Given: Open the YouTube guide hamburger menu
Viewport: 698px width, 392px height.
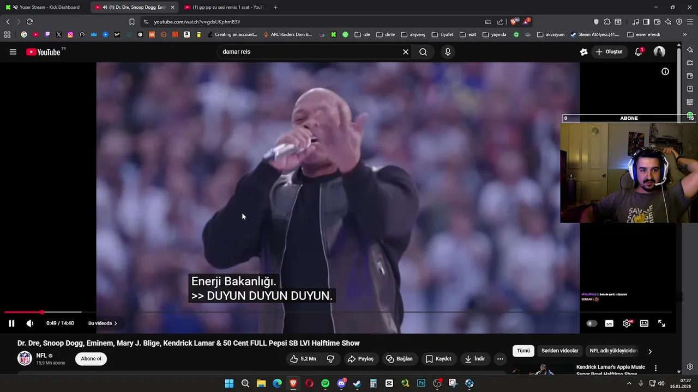Looking at the screenshot, I should (13, 52).
